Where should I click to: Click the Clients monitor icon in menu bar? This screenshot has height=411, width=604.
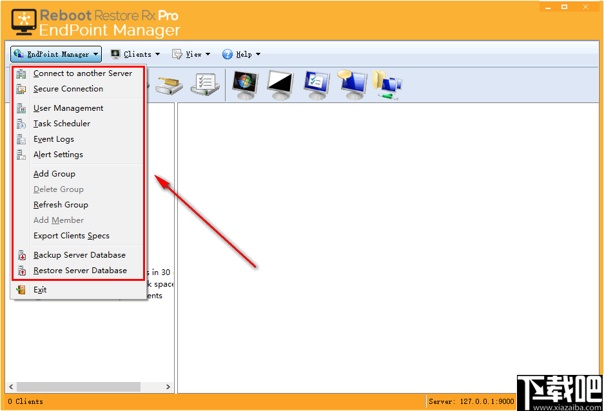(115, 54)
